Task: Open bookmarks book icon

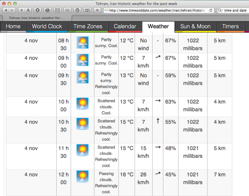Action: click(87, 10)
